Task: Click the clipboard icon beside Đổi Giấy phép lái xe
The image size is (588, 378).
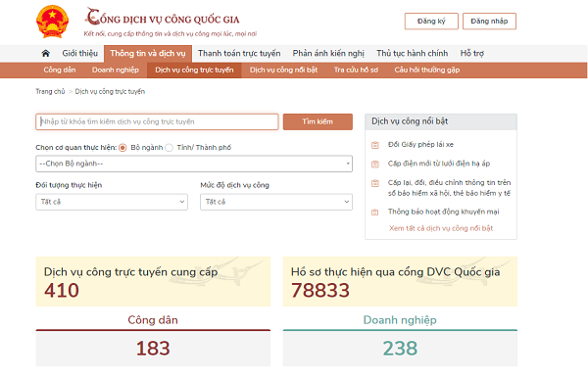Action: coord(375,145)
